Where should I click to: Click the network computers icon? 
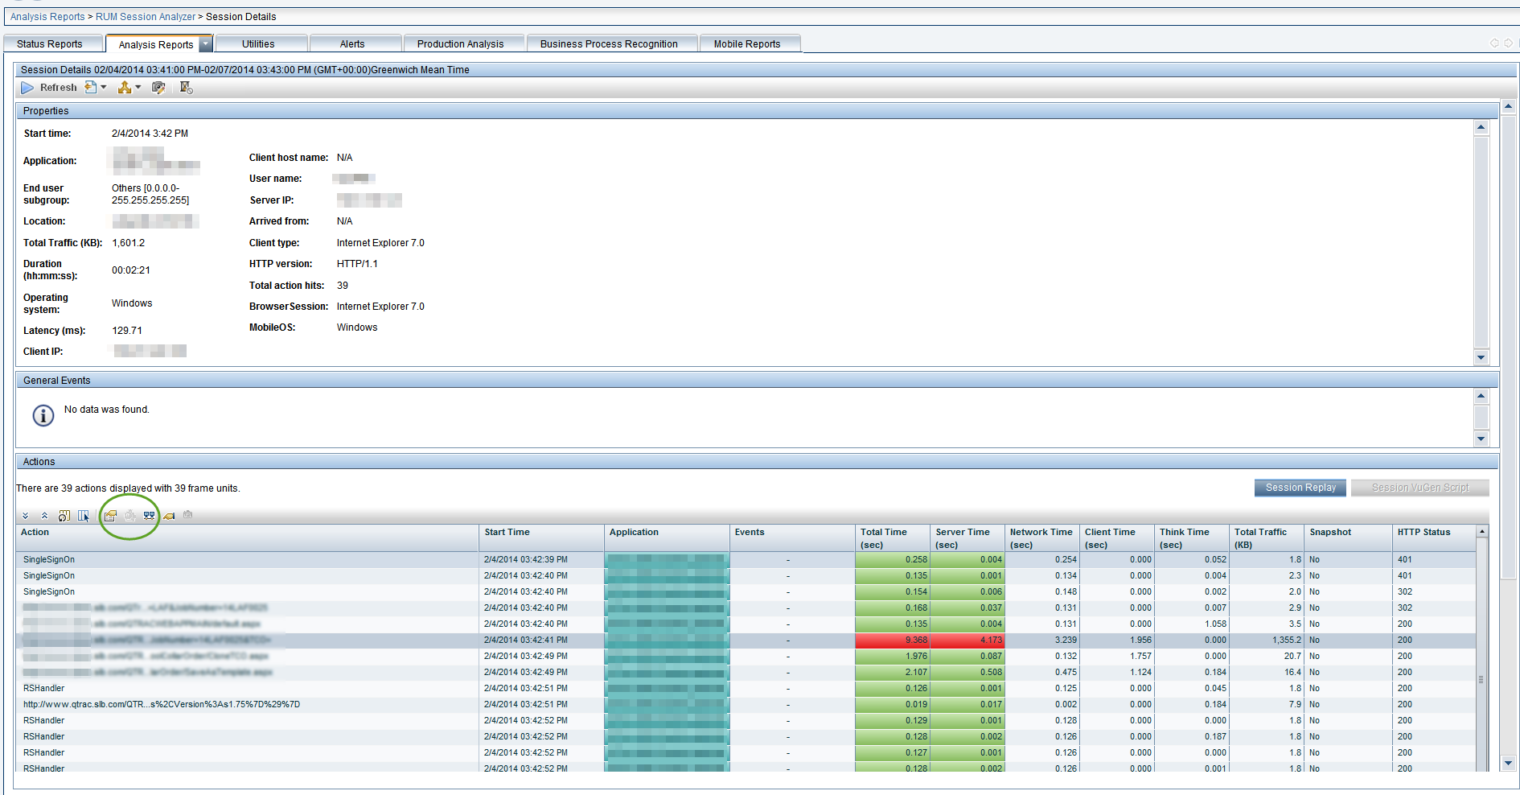pos(150,516)
